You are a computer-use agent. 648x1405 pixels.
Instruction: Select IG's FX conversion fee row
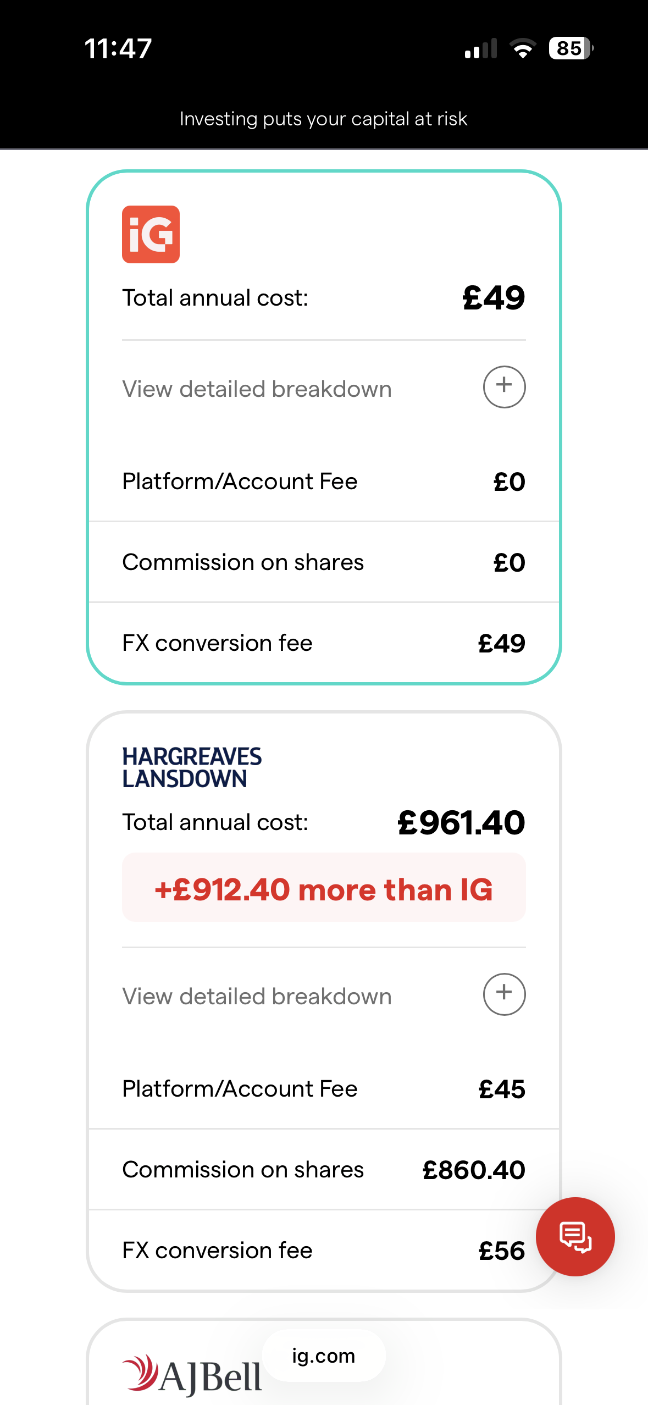324,643
